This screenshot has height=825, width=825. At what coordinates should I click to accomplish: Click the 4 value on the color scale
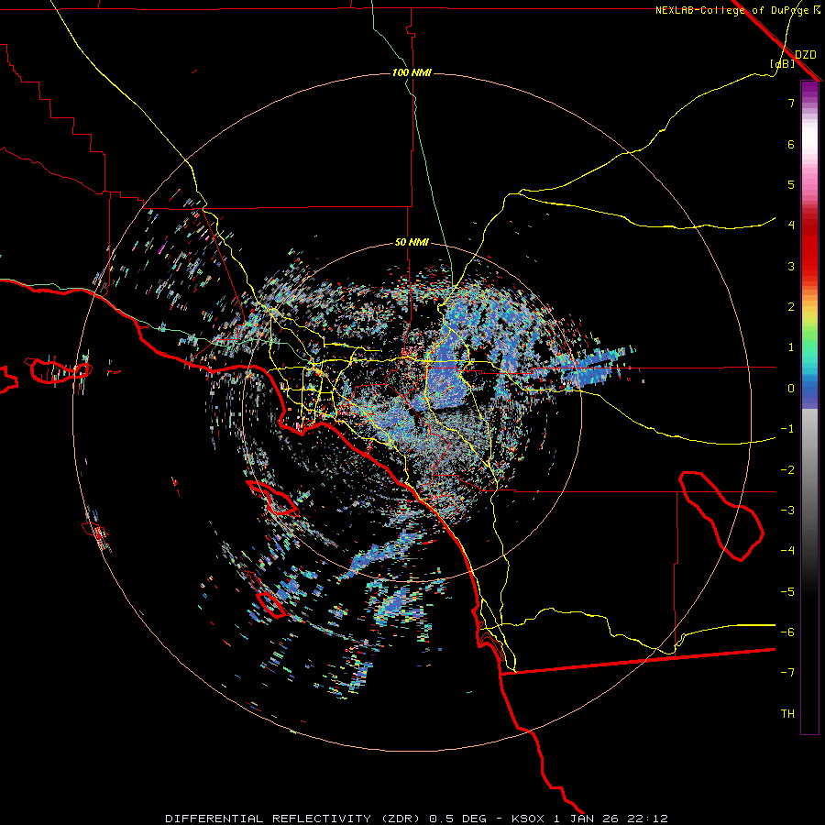point(791,225)
